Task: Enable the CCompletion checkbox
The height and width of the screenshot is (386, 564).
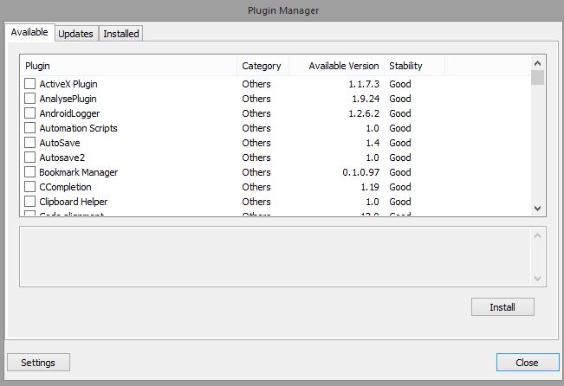Action: click(x=30, y=187)
